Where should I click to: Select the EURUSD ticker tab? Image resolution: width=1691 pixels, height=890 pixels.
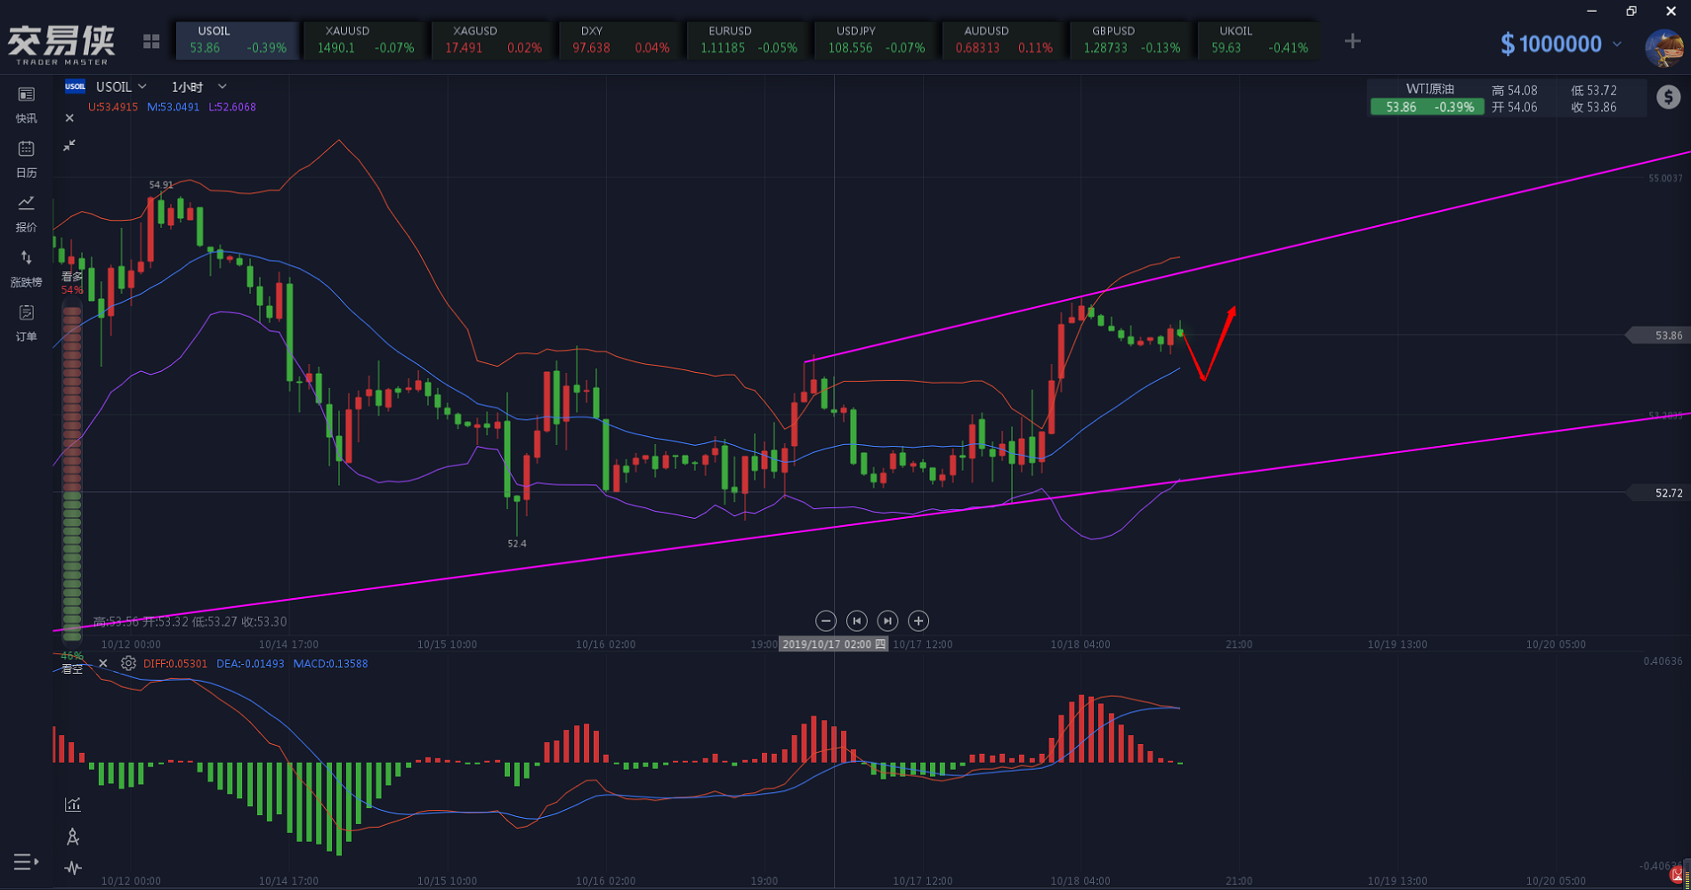(749, 40)
